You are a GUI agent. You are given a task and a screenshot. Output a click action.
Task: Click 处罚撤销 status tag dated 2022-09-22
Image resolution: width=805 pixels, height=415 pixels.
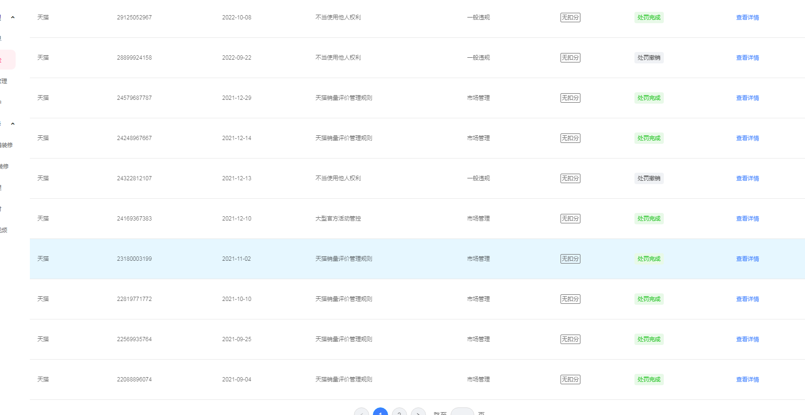tap(649, 58)
